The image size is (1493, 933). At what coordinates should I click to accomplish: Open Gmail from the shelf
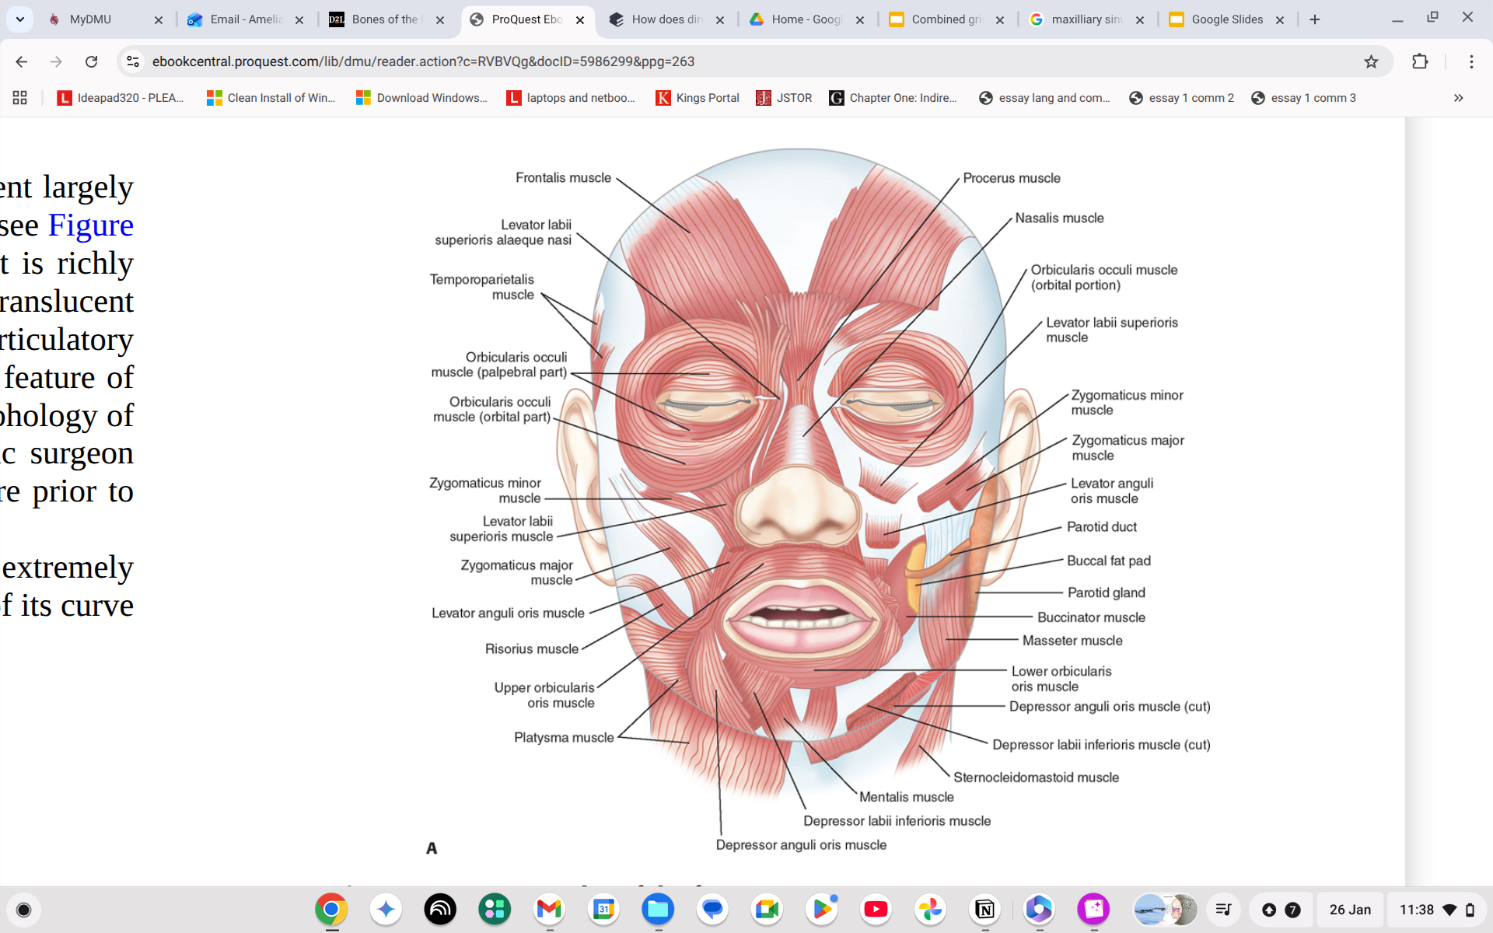click(549, 910)
